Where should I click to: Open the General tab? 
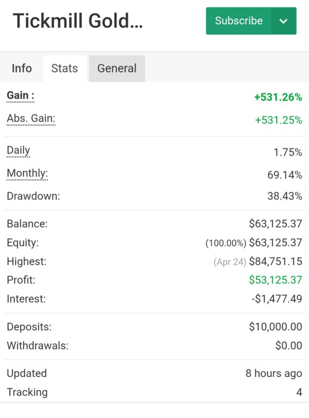[x=117, y=68]
